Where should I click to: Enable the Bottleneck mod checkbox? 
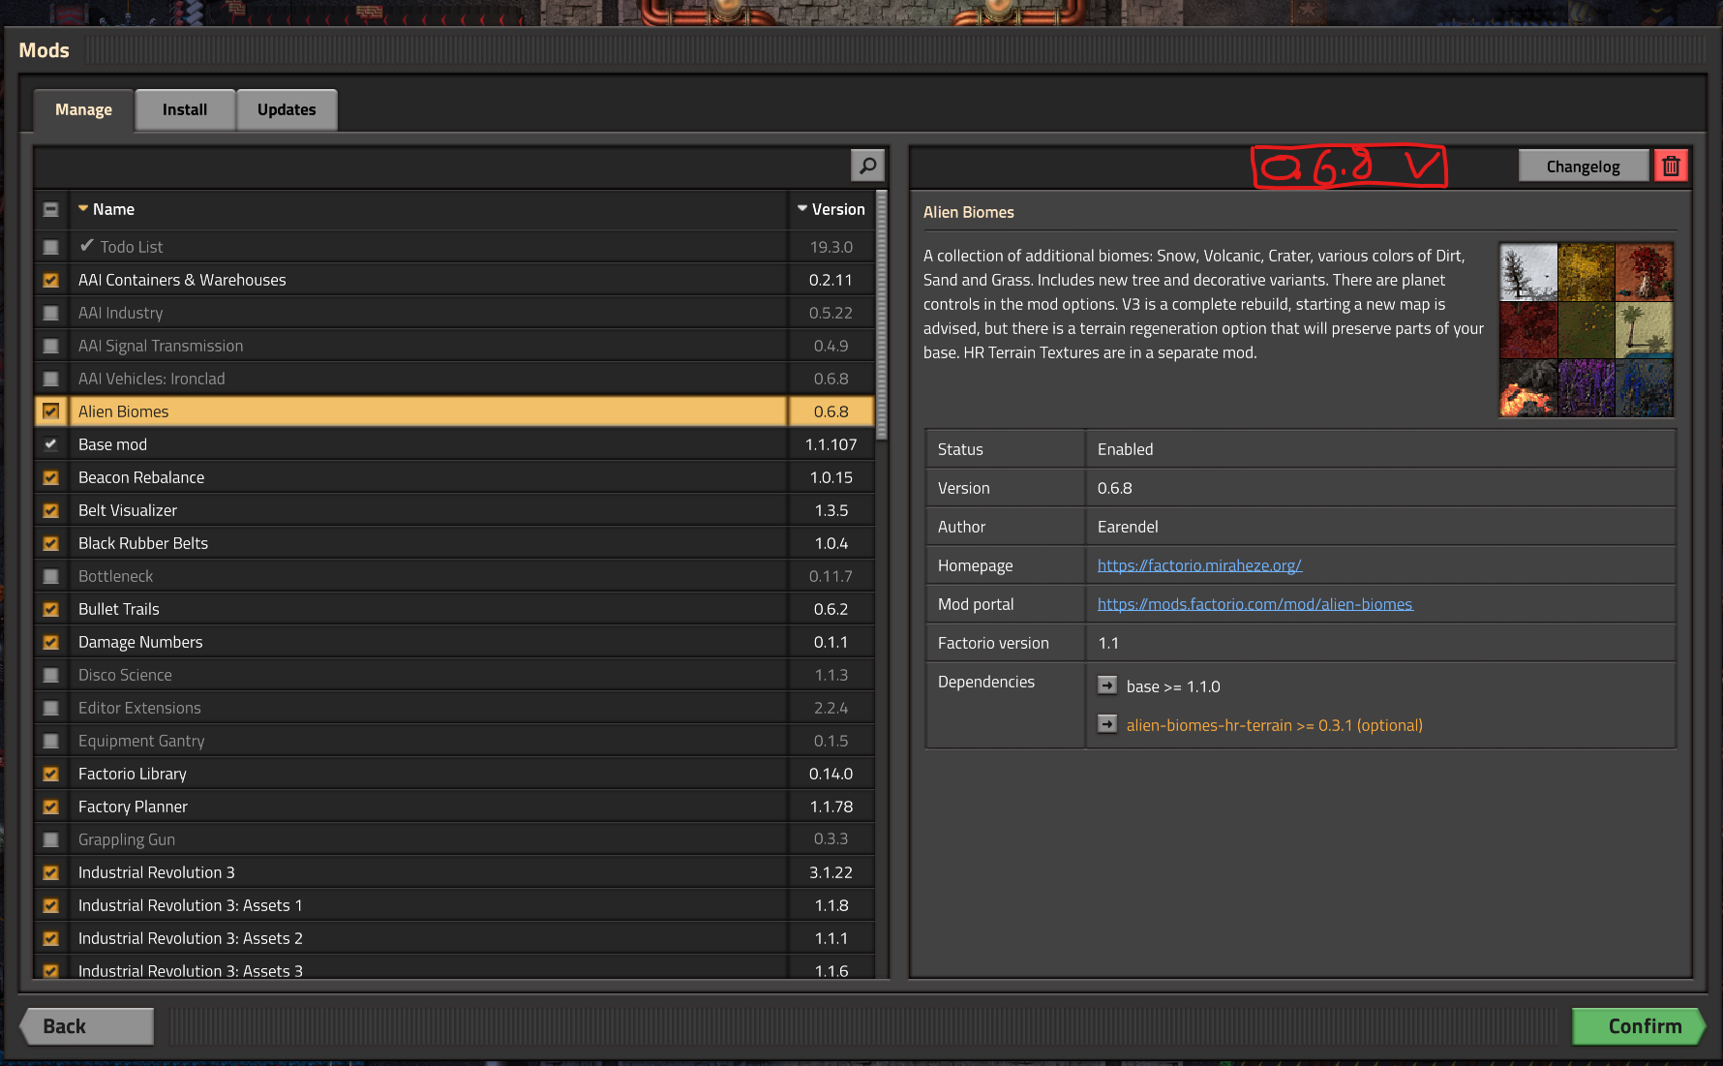coord(51,576)
